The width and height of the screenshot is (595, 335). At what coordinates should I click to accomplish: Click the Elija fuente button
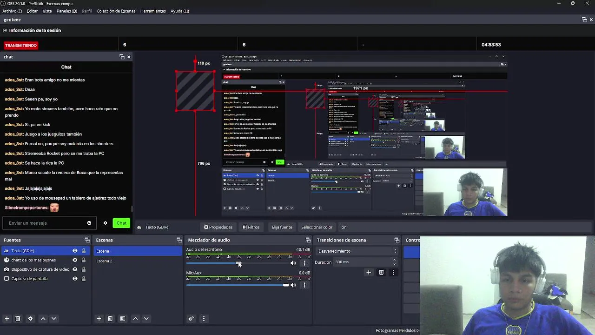pos(282,227)
